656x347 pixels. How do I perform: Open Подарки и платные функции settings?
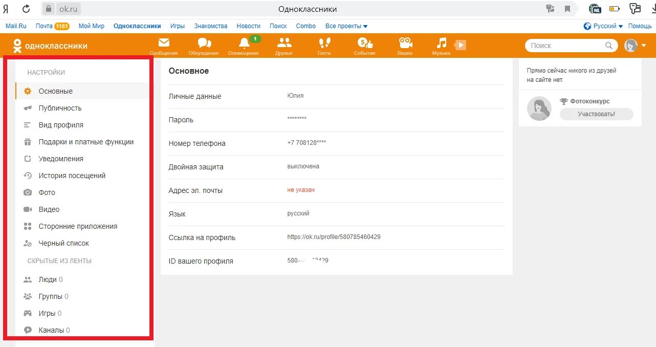82,142
